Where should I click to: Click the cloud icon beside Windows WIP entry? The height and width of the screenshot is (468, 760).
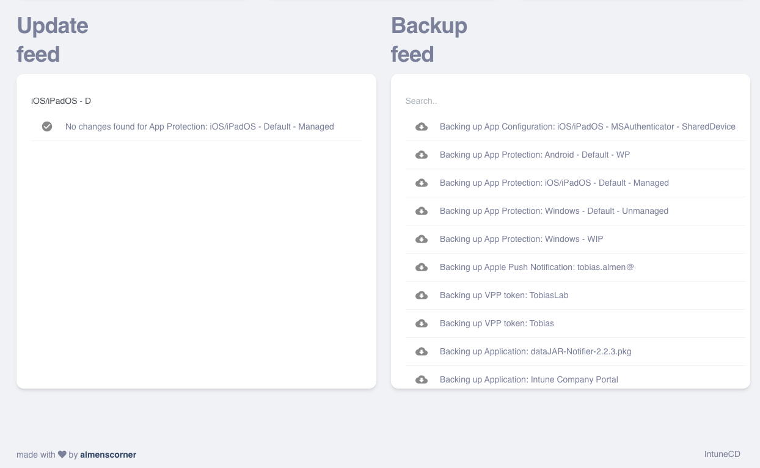(x=422, y=239)
